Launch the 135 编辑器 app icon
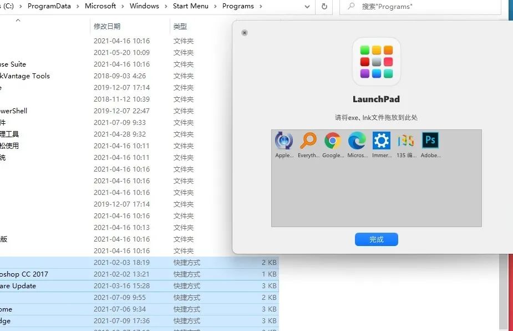Viewport: 513px width, 331px height. pyautogui.click(x=405, y=141)
